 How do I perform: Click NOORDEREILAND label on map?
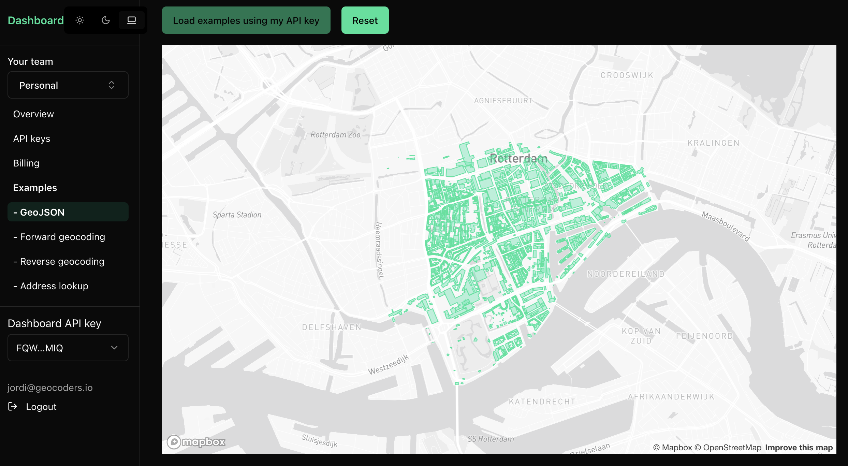(626, 274)
